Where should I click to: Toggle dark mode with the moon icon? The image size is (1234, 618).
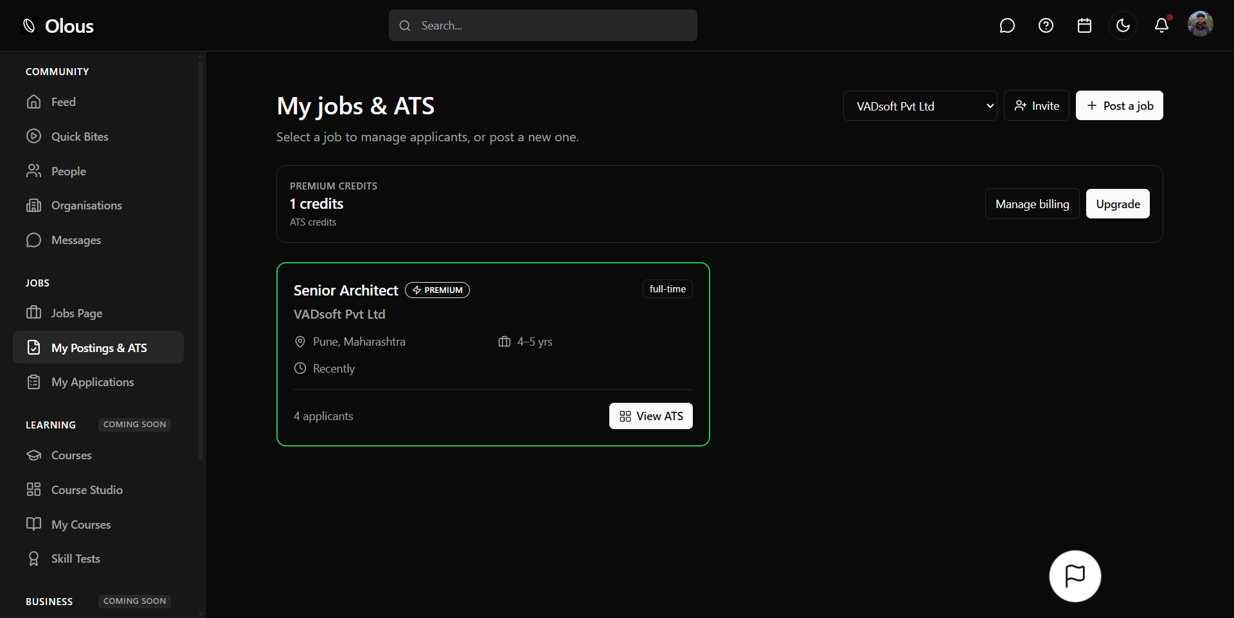(x=1123, y=26)
